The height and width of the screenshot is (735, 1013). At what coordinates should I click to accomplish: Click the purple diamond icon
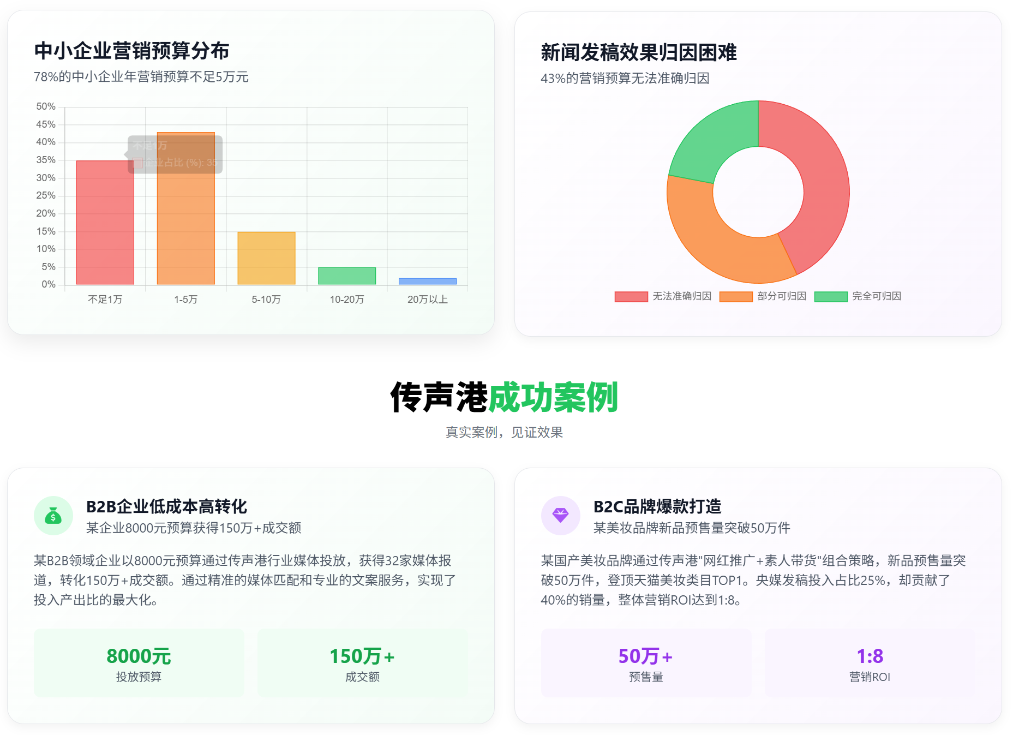coord(560,516)
